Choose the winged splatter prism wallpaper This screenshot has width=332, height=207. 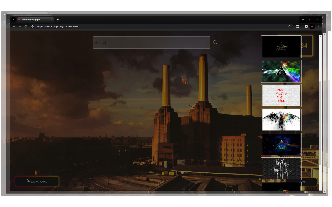coord(281,120)
